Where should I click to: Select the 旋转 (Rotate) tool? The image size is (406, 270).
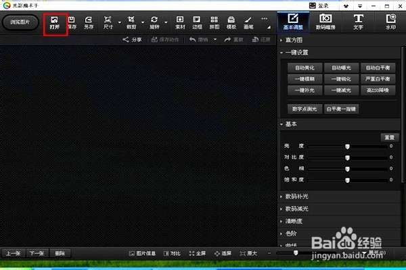154,23
